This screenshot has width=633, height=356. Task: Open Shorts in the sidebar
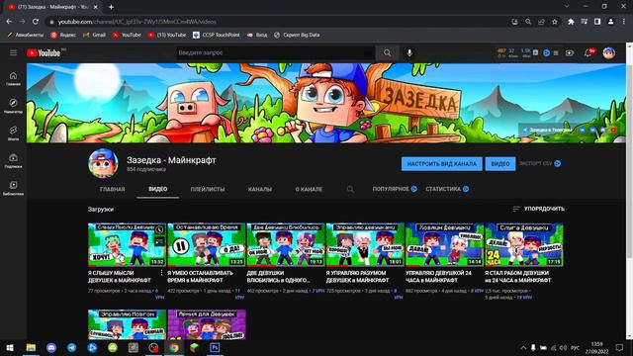click(13, 133)
